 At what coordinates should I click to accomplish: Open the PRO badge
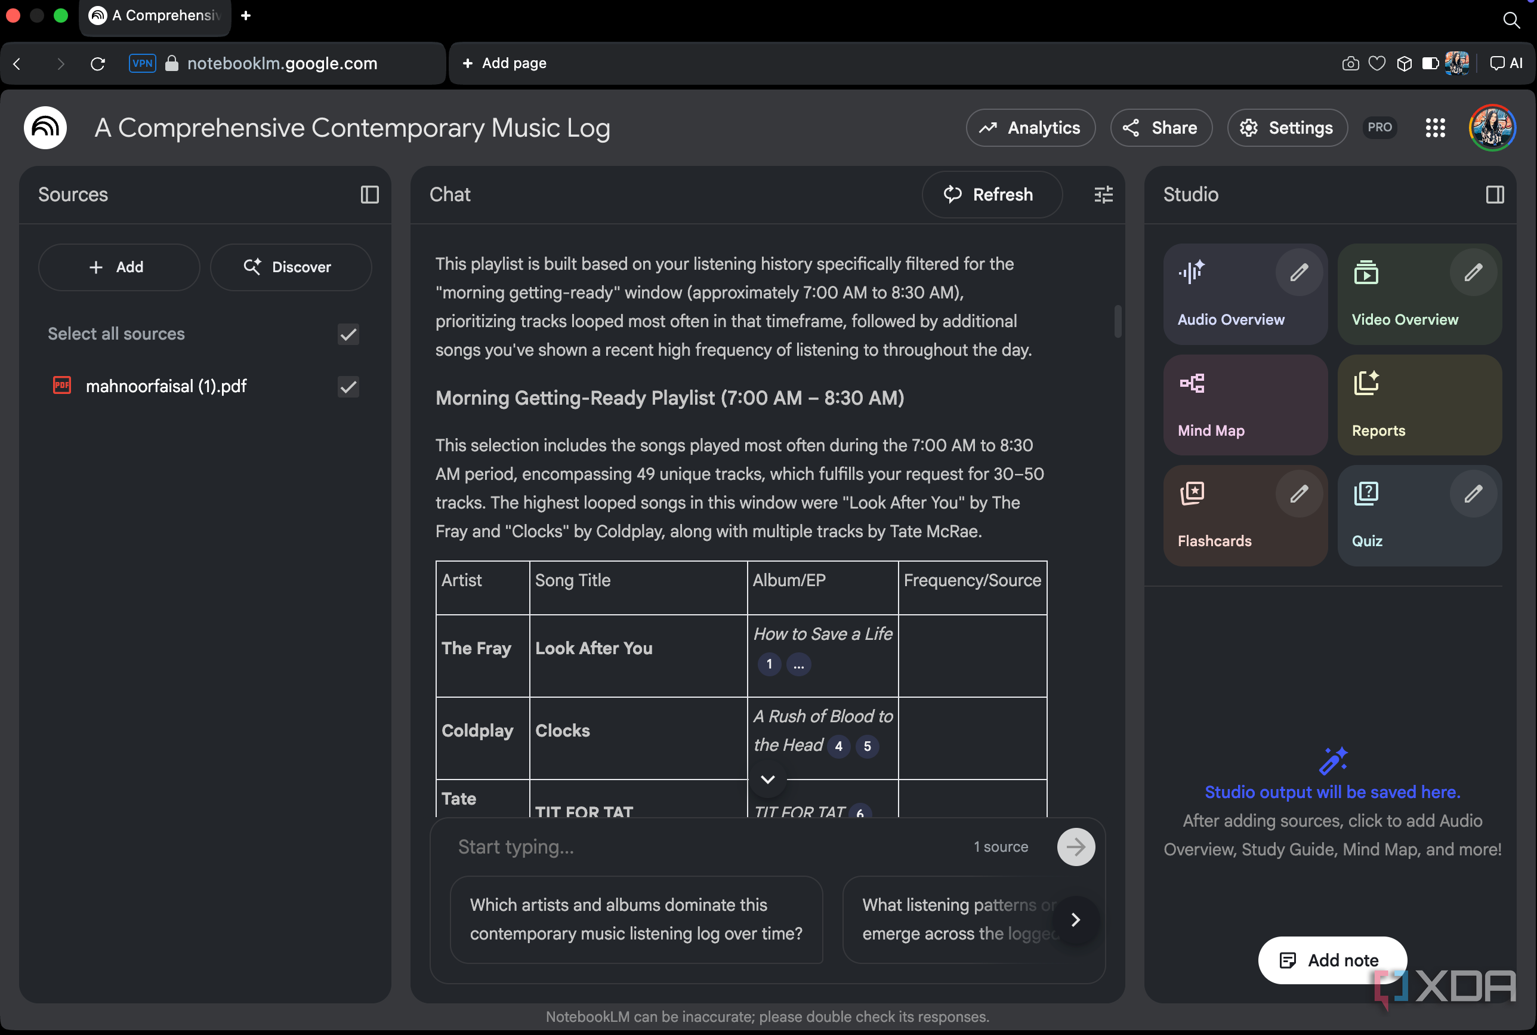1380,127
